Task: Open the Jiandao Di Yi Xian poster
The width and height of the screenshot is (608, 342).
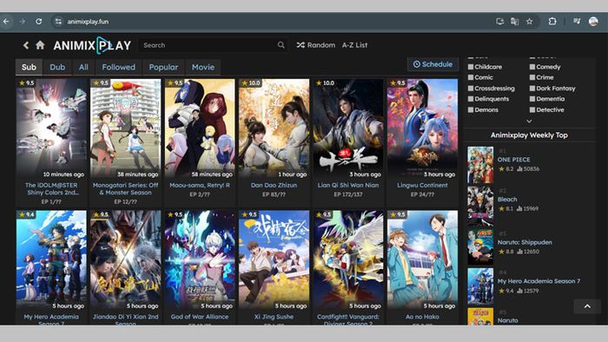Action: tap(126, 260)
